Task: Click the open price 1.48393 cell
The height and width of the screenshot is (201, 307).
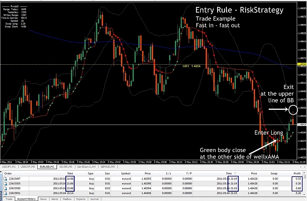Action: tap(147, 179)
